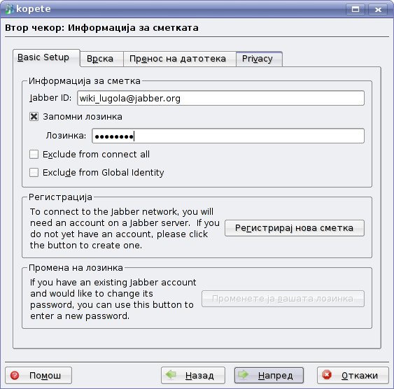
Task: Maximize the kopete window
Action: [x=356, y=10]
